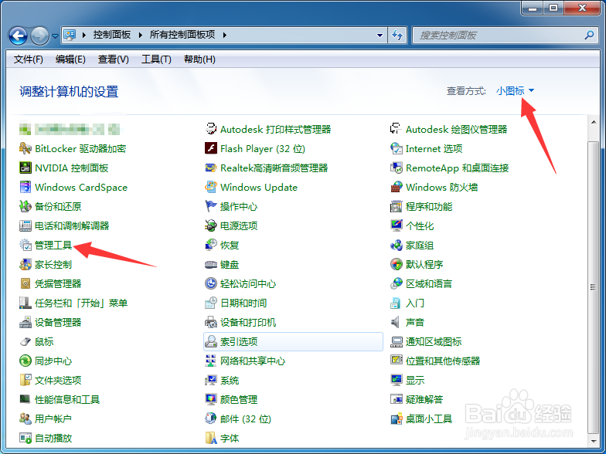606x454 pixels.
Task: Click the Flash Player (32 位) icon
Action: point(210,148)
